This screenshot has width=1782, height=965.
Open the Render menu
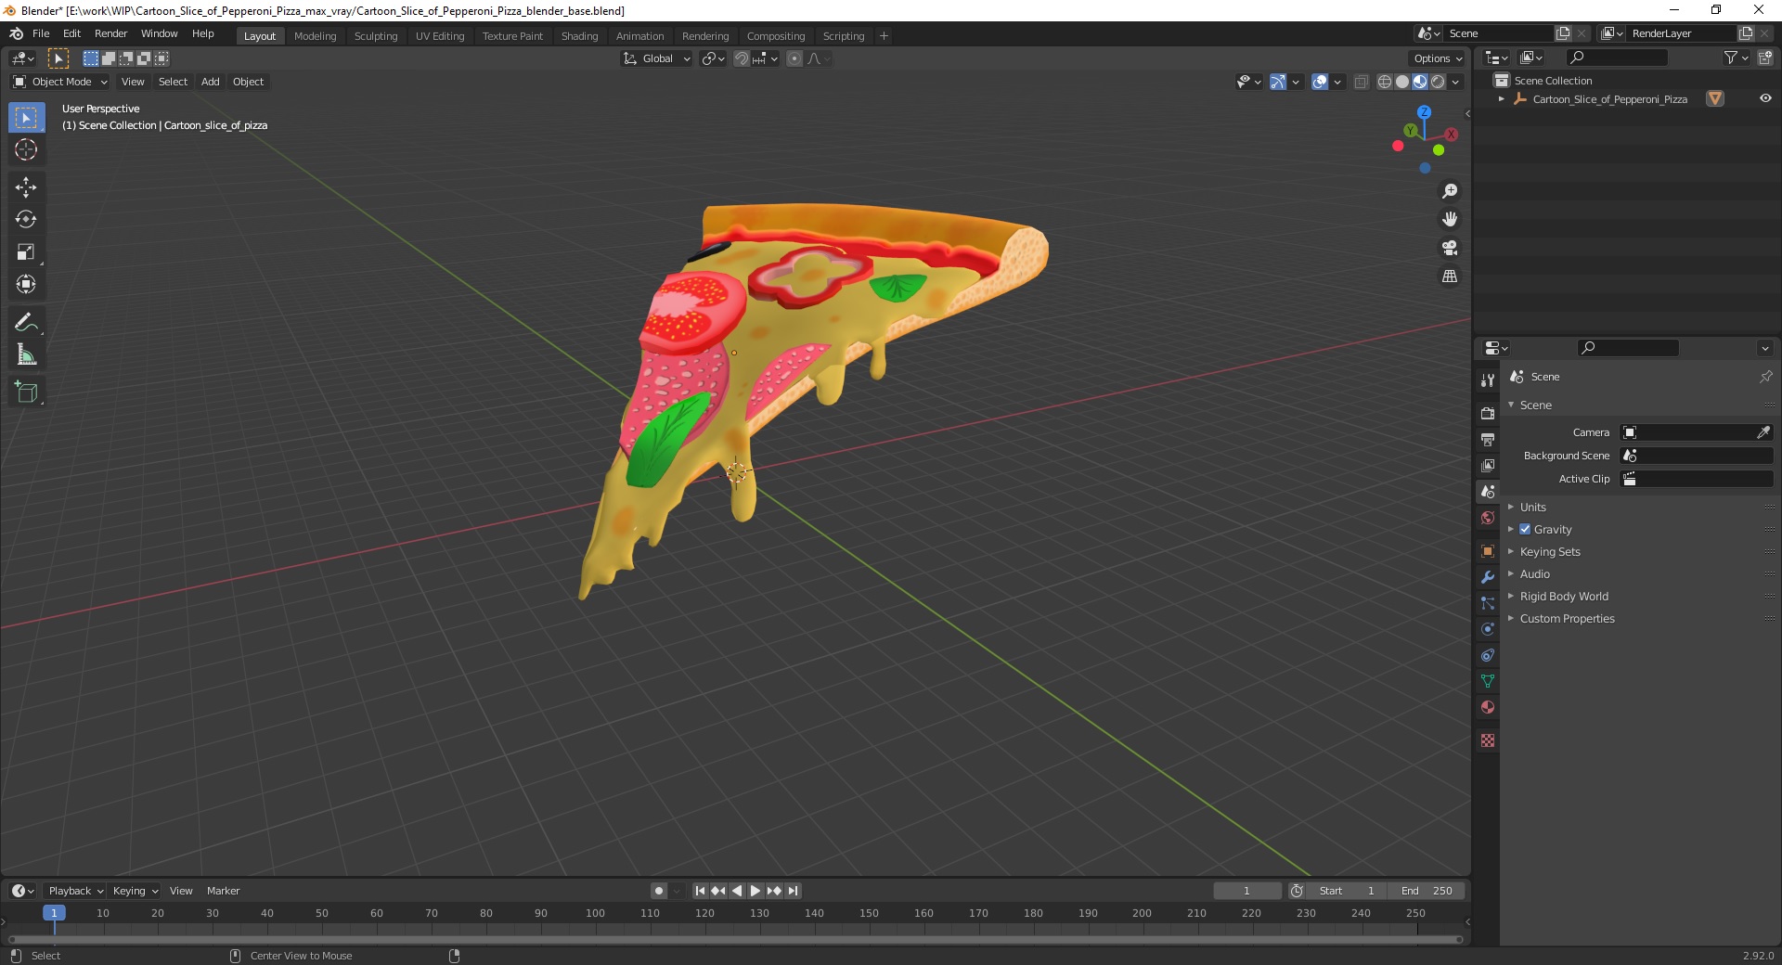point(110,33)
